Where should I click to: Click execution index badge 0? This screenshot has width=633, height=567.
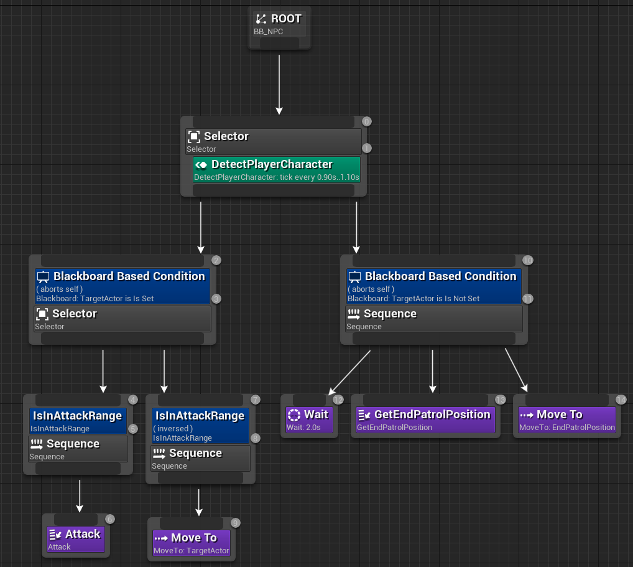[367, 121]
